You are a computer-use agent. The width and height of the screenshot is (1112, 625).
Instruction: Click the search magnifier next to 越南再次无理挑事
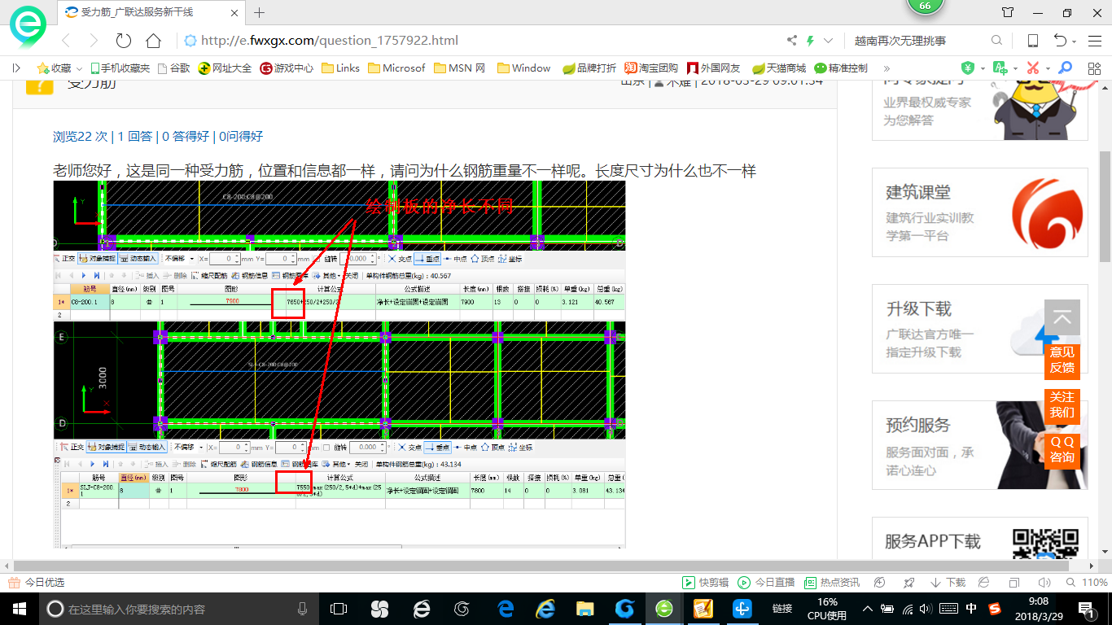coord(996,41)
